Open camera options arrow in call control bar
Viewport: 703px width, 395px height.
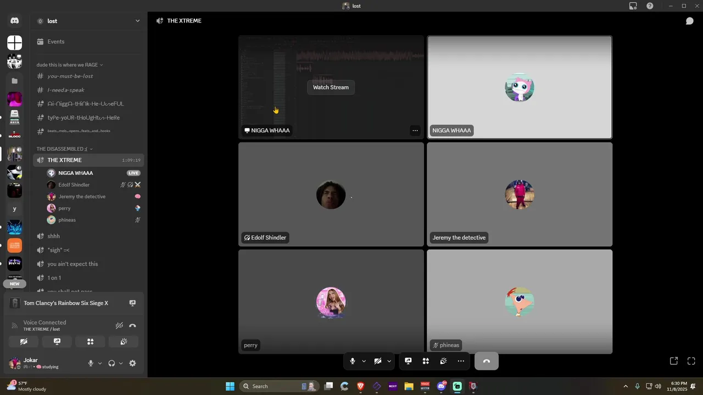point(389,361)
